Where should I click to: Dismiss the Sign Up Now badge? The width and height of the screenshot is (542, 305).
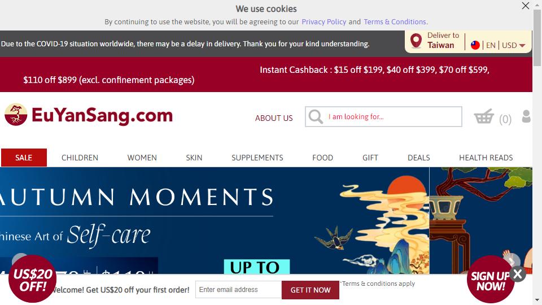click(518, 274)
